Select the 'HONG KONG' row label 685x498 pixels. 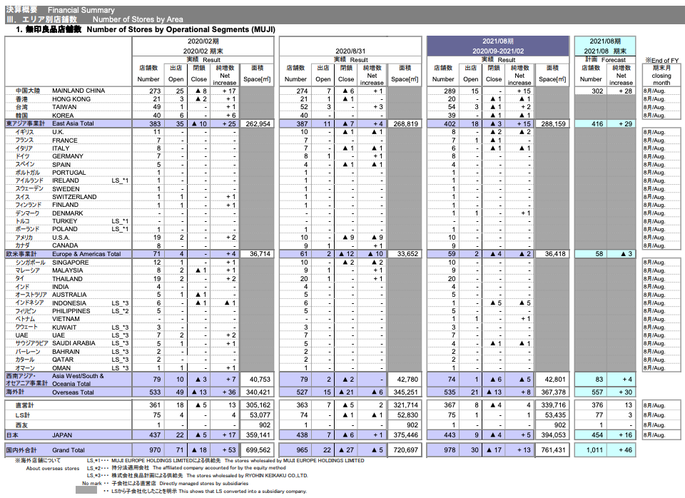(x=71, y=99)
